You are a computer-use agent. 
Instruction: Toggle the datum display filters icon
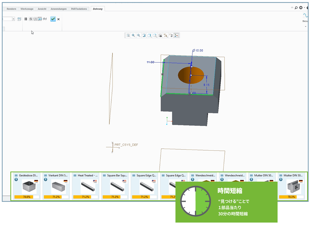[x=166, y=35]
